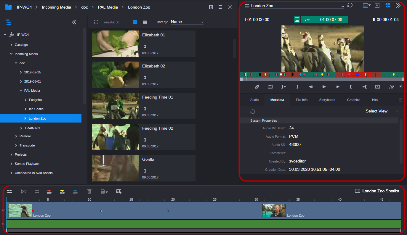
Task: Click the magenta marker on the timeline video track
Action: click(168, 211)
